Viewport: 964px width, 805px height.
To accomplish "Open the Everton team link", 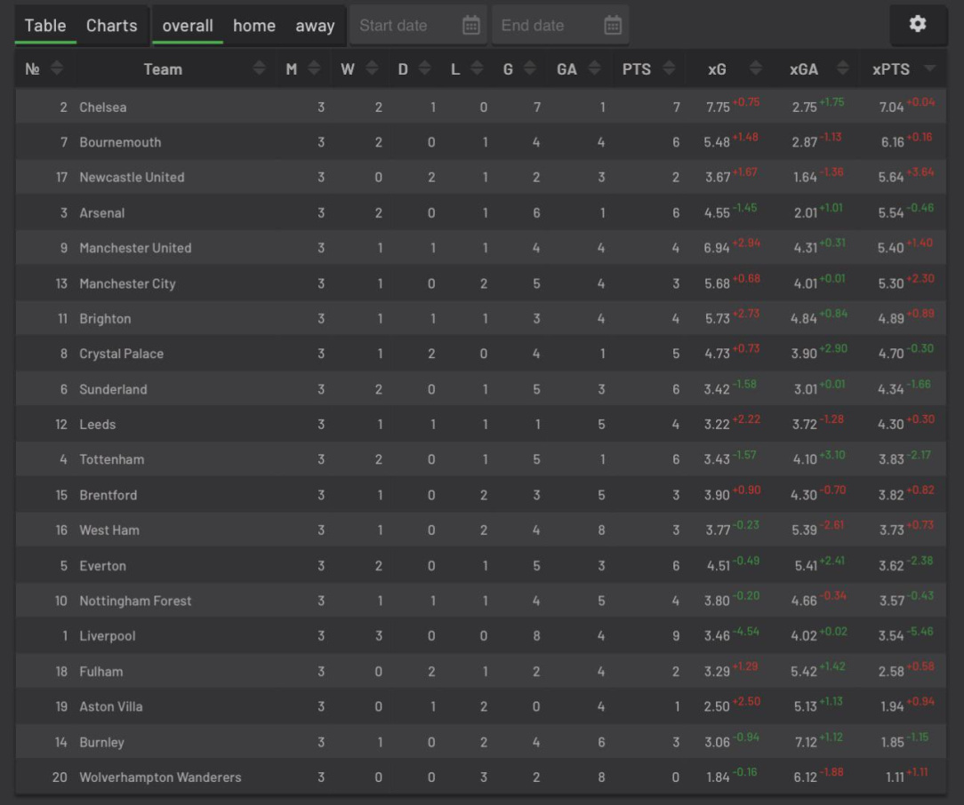I will pyautogui.click(x=102, y=565).
